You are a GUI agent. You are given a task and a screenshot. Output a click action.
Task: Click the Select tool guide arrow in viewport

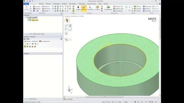[x=67, y=20]
